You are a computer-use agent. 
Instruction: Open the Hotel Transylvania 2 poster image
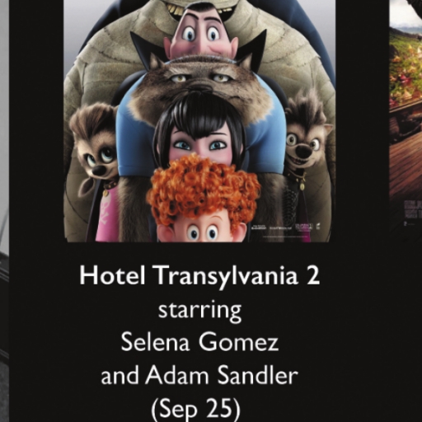199,121
